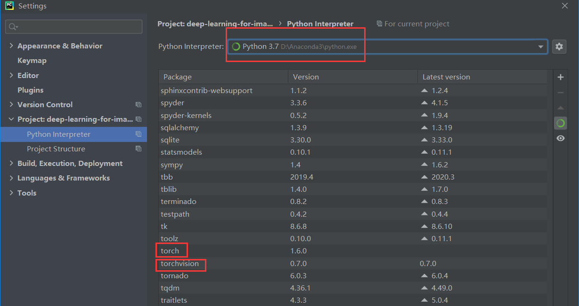Click the PyCharm logo in title bar
The width and height of the screenshot is (579, 306).
pyautogui.click(x=9, y=6)
